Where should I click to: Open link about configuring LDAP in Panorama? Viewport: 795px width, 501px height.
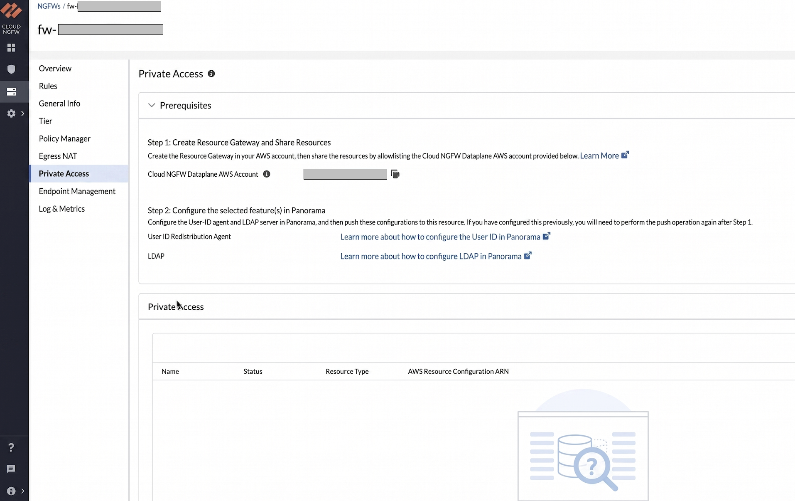(x=436, y=256)
